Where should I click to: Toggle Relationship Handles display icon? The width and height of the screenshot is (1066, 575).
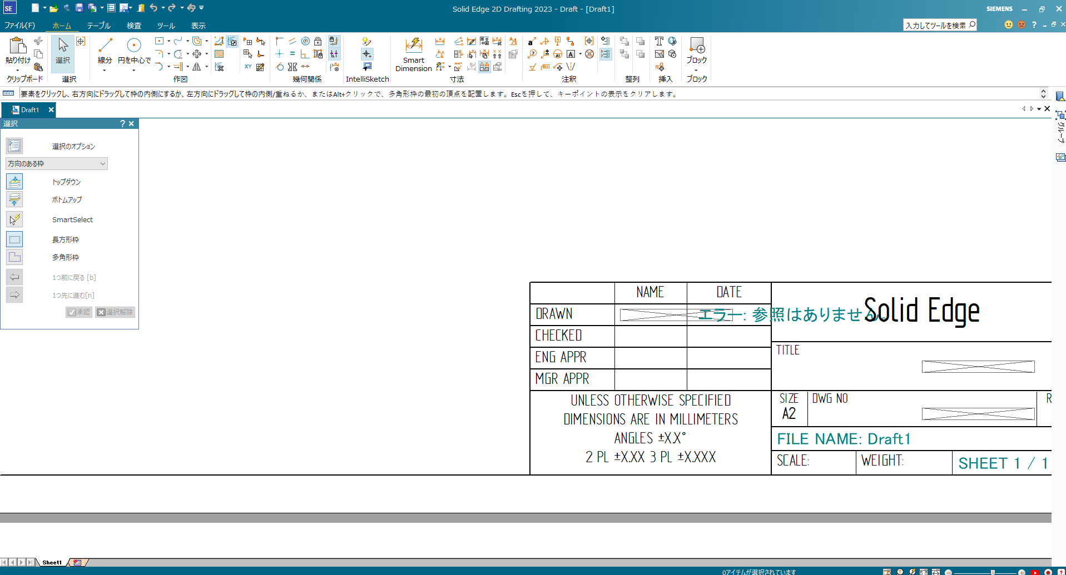coord(334,54)
